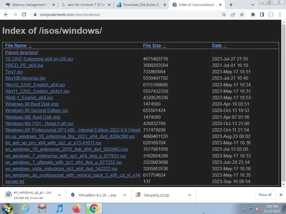Open the tab search dropdown arrow
Image resolution: width=286 pixels, height=214 pixels.
[252, 5]
